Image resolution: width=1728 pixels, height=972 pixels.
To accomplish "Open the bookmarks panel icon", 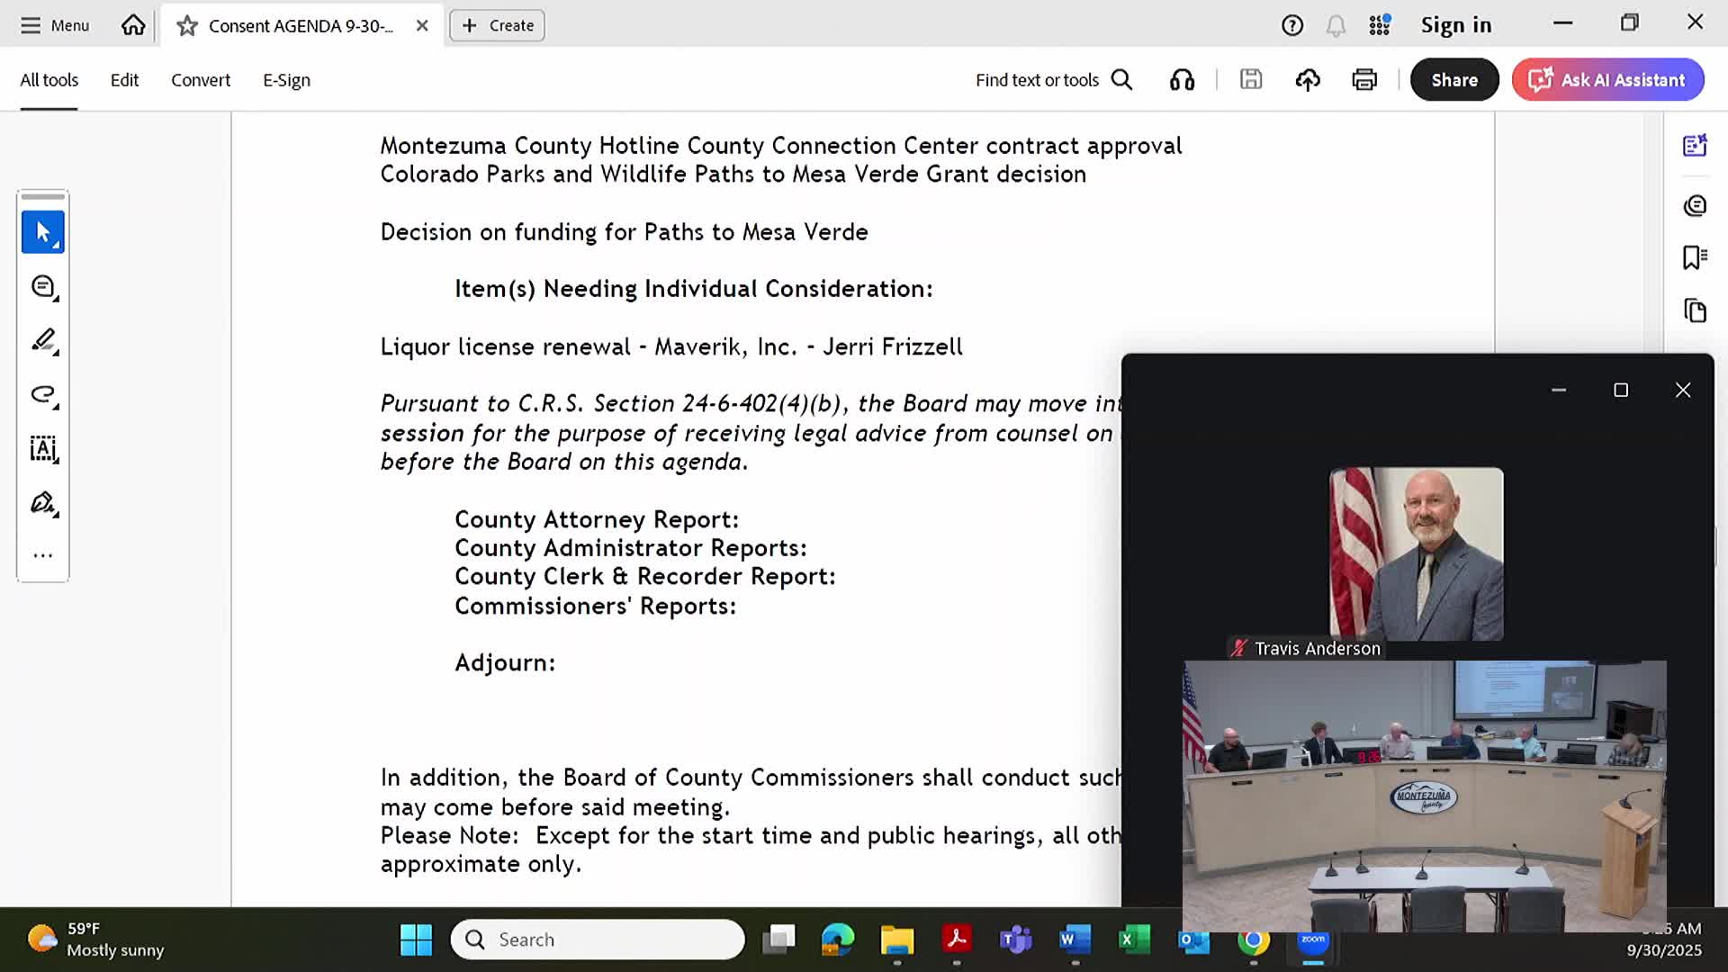I will 1695,257.
